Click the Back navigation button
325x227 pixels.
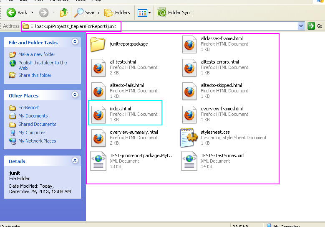coord(17,13)
